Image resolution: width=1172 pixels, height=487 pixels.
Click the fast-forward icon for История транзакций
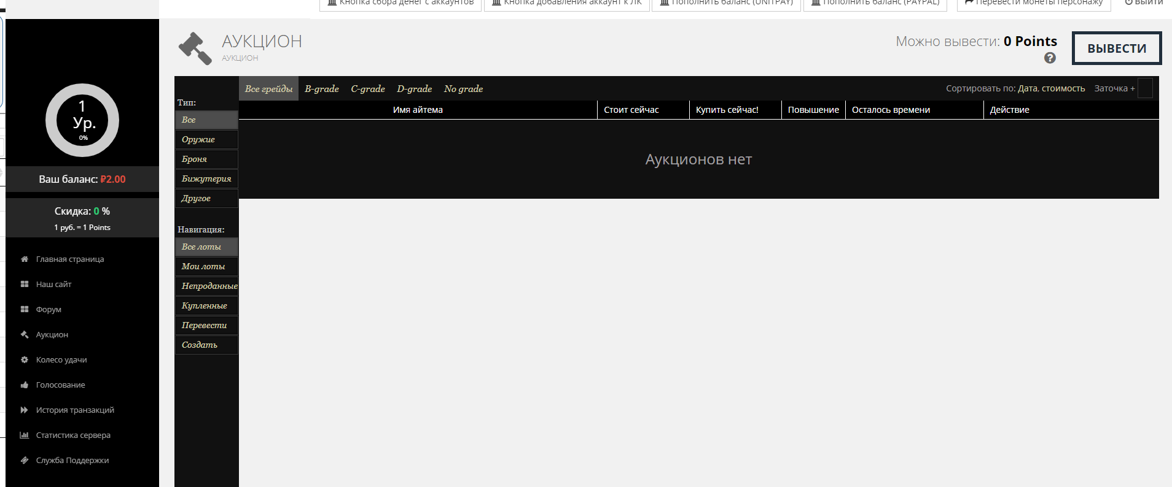pyautogui.click(x=25, y=410)
